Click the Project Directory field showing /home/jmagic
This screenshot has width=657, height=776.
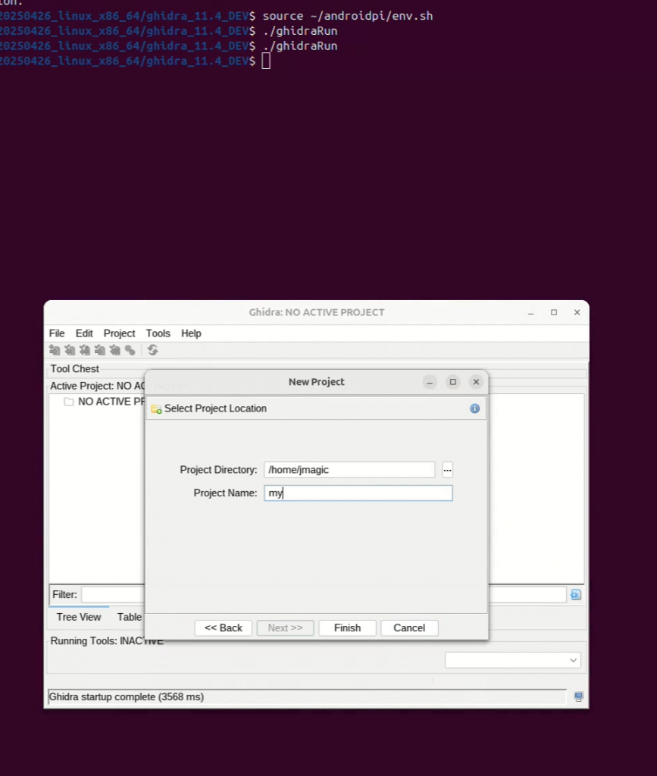tap(349, 470)
